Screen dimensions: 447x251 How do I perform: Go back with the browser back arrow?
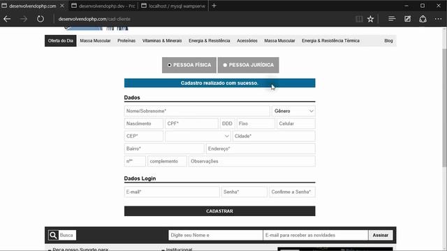click(x=7, y=19)
